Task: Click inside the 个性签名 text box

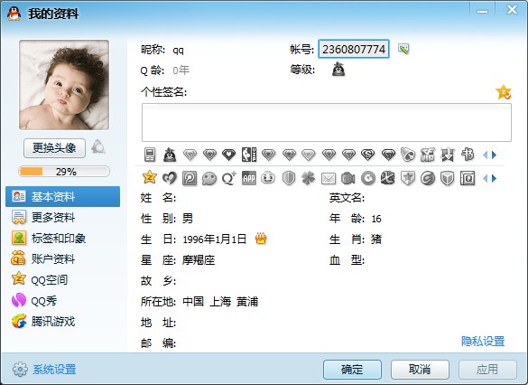Action: coord(327,122)
